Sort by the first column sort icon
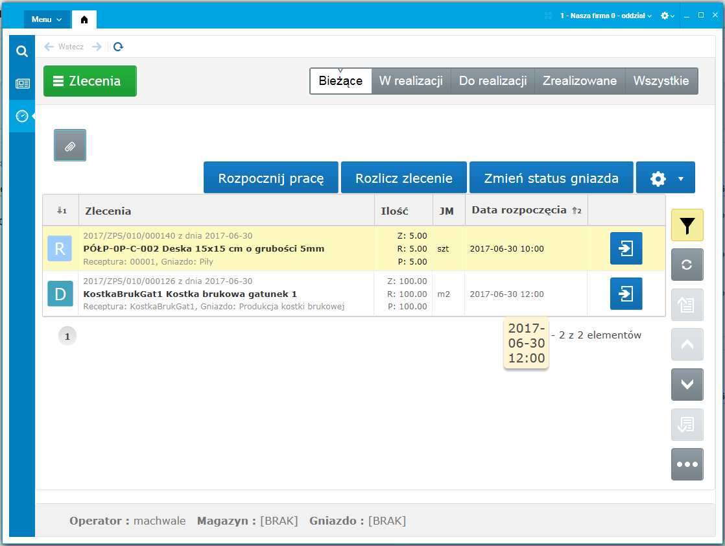Image resolution: width=725 pixels, height=546 pixels. tap(62, 211)
